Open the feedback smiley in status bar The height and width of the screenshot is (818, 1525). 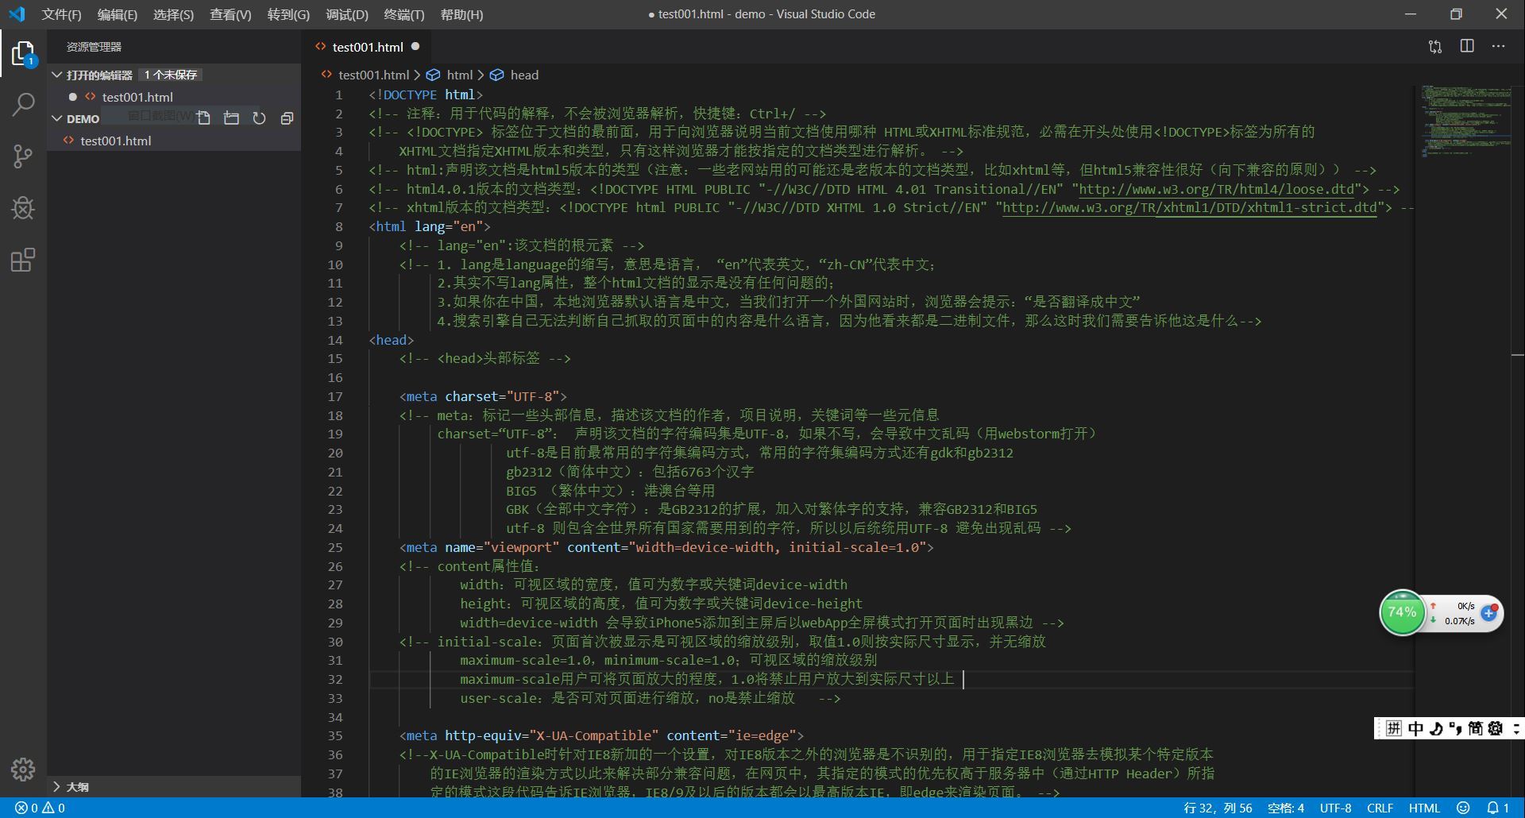point(1463,808)
